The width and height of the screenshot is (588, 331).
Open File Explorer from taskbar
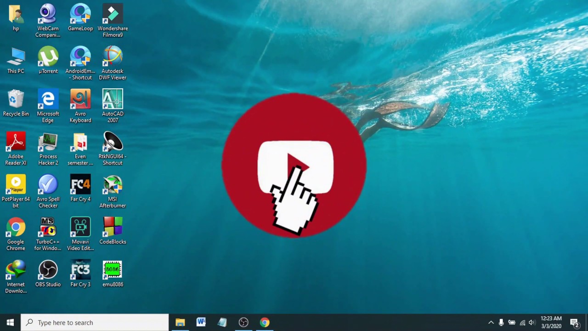pos(180,322)
